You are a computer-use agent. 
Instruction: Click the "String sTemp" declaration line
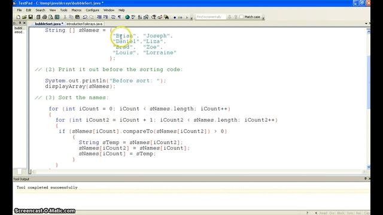(130, 143)
